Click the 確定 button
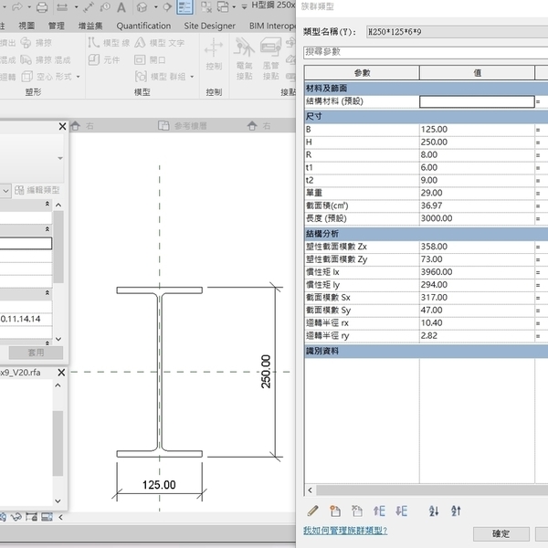The width and height of the screenshot is (548, 548). point(501,533)
